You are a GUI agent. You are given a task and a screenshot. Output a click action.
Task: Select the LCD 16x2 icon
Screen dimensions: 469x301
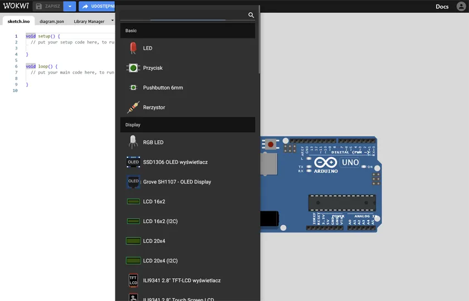(x=133, y=202)
